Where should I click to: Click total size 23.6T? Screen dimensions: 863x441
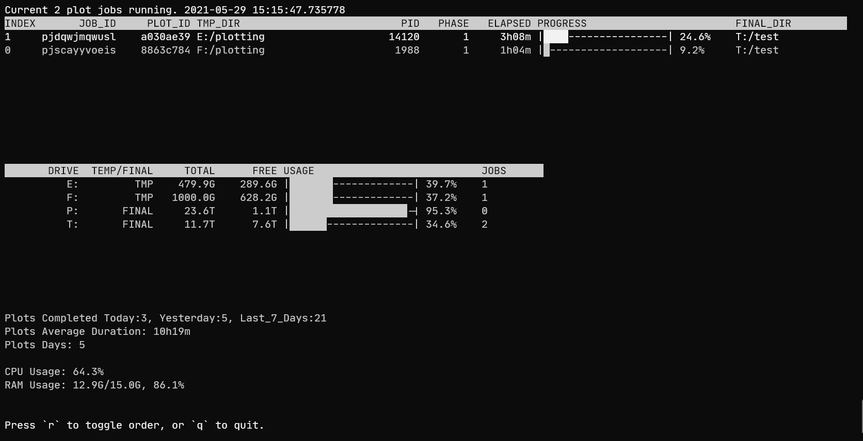200,211
